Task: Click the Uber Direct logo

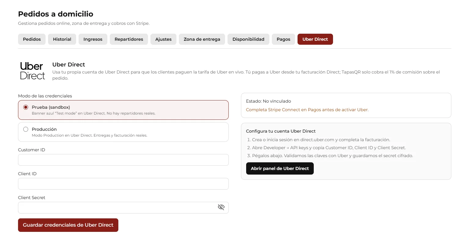Action: pos(32,71)
